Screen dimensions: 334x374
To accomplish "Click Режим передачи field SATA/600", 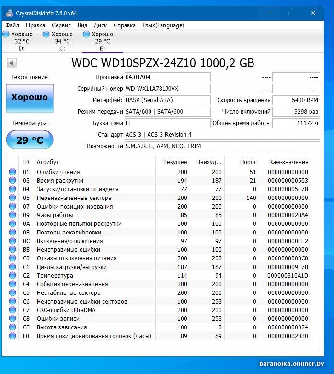I will pos(168,112).
